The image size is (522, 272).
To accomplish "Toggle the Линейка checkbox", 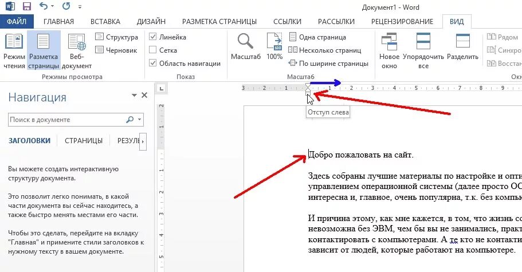I will coord(152,37).
